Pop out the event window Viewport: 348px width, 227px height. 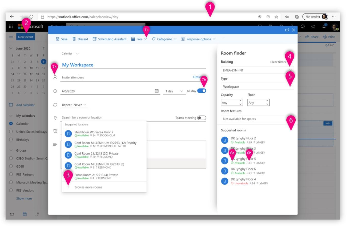(287, 30)
